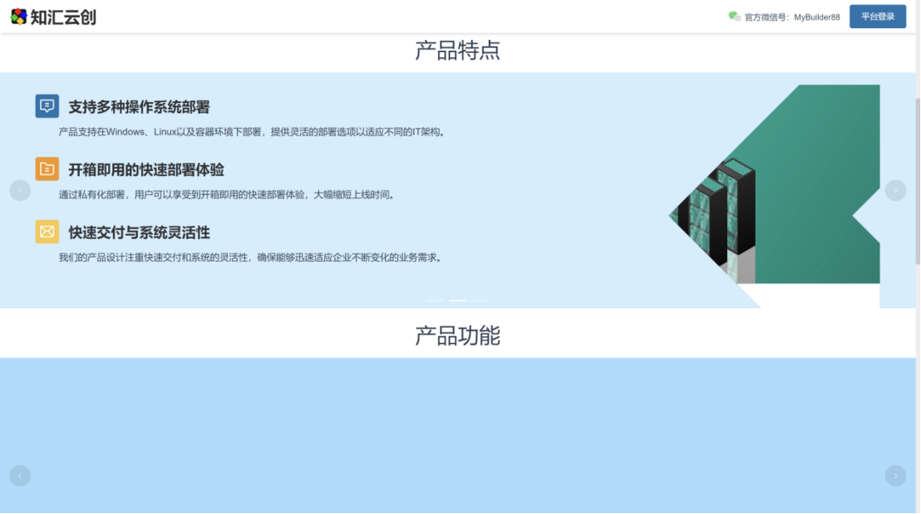
Task: Go to previous slide in 产品特点 carousel
Action: [x=20, y=190]
